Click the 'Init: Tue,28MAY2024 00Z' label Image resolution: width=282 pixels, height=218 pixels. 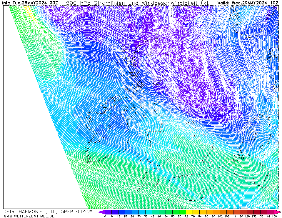coord(30,3)
